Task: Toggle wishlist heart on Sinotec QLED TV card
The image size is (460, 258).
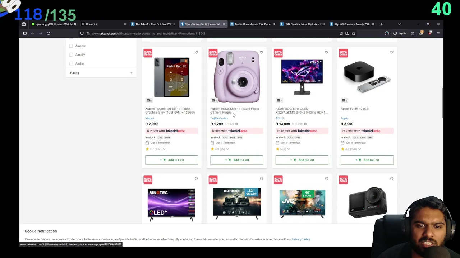Action: click(x=196, y=179)
